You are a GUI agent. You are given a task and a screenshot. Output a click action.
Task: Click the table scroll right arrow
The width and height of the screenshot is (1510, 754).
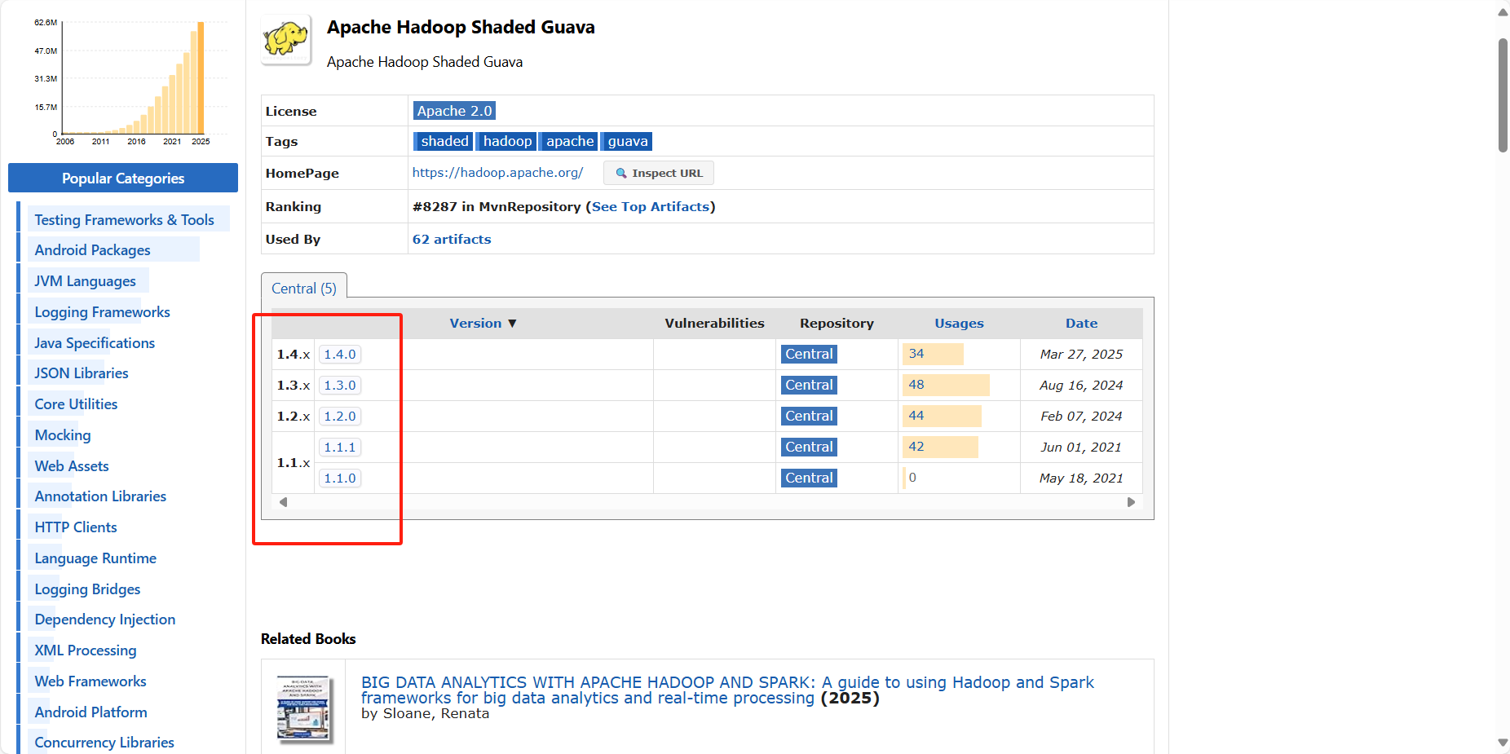pos(1131,502)
